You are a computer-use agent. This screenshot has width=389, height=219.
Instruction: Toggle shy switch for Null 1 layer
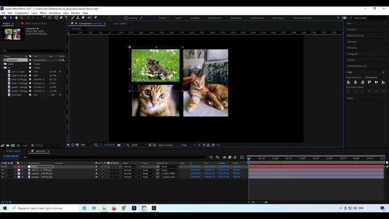96,167
